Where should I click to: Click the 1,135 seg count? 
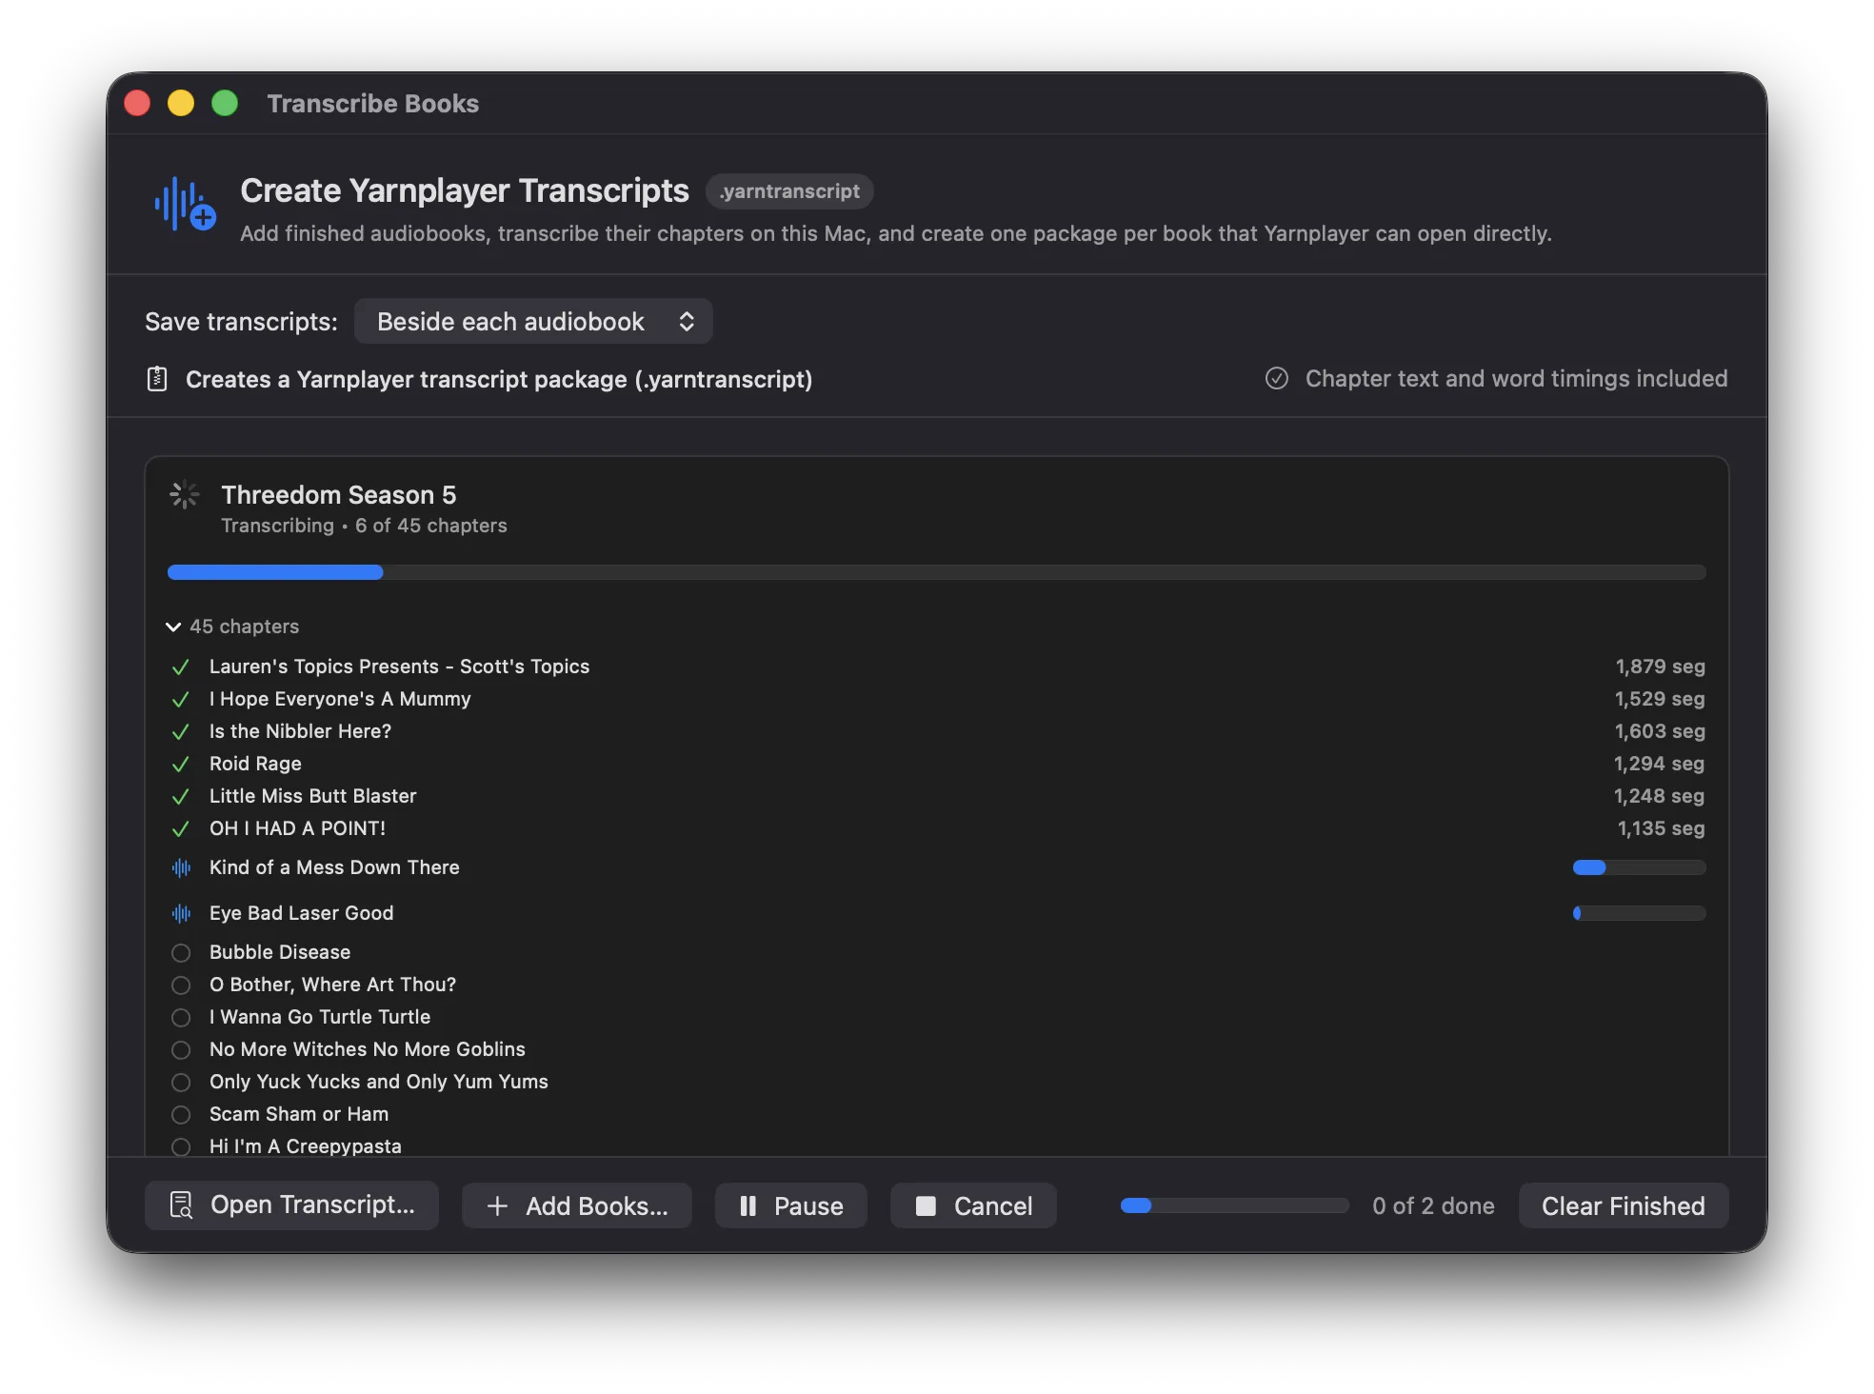1662,828
